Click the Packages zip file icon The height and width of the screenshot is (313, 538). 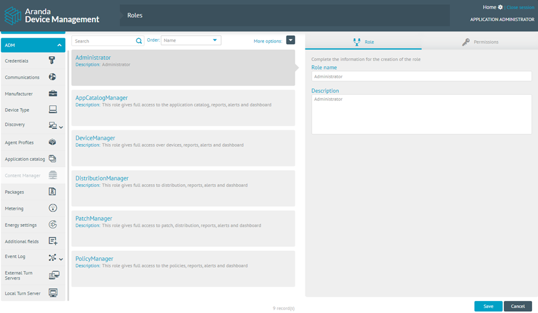[53, 192]
